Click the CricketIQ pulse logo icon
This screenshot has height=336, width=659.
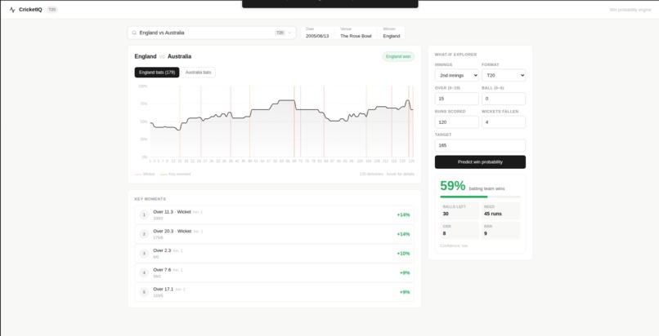coord(12,10)
